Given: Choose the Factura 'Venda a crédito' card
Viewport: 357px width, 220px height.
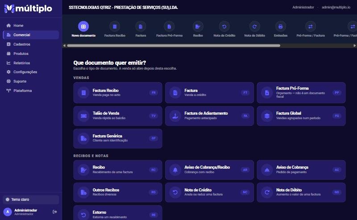Looking at the screenshot, I should click(209, 93).
